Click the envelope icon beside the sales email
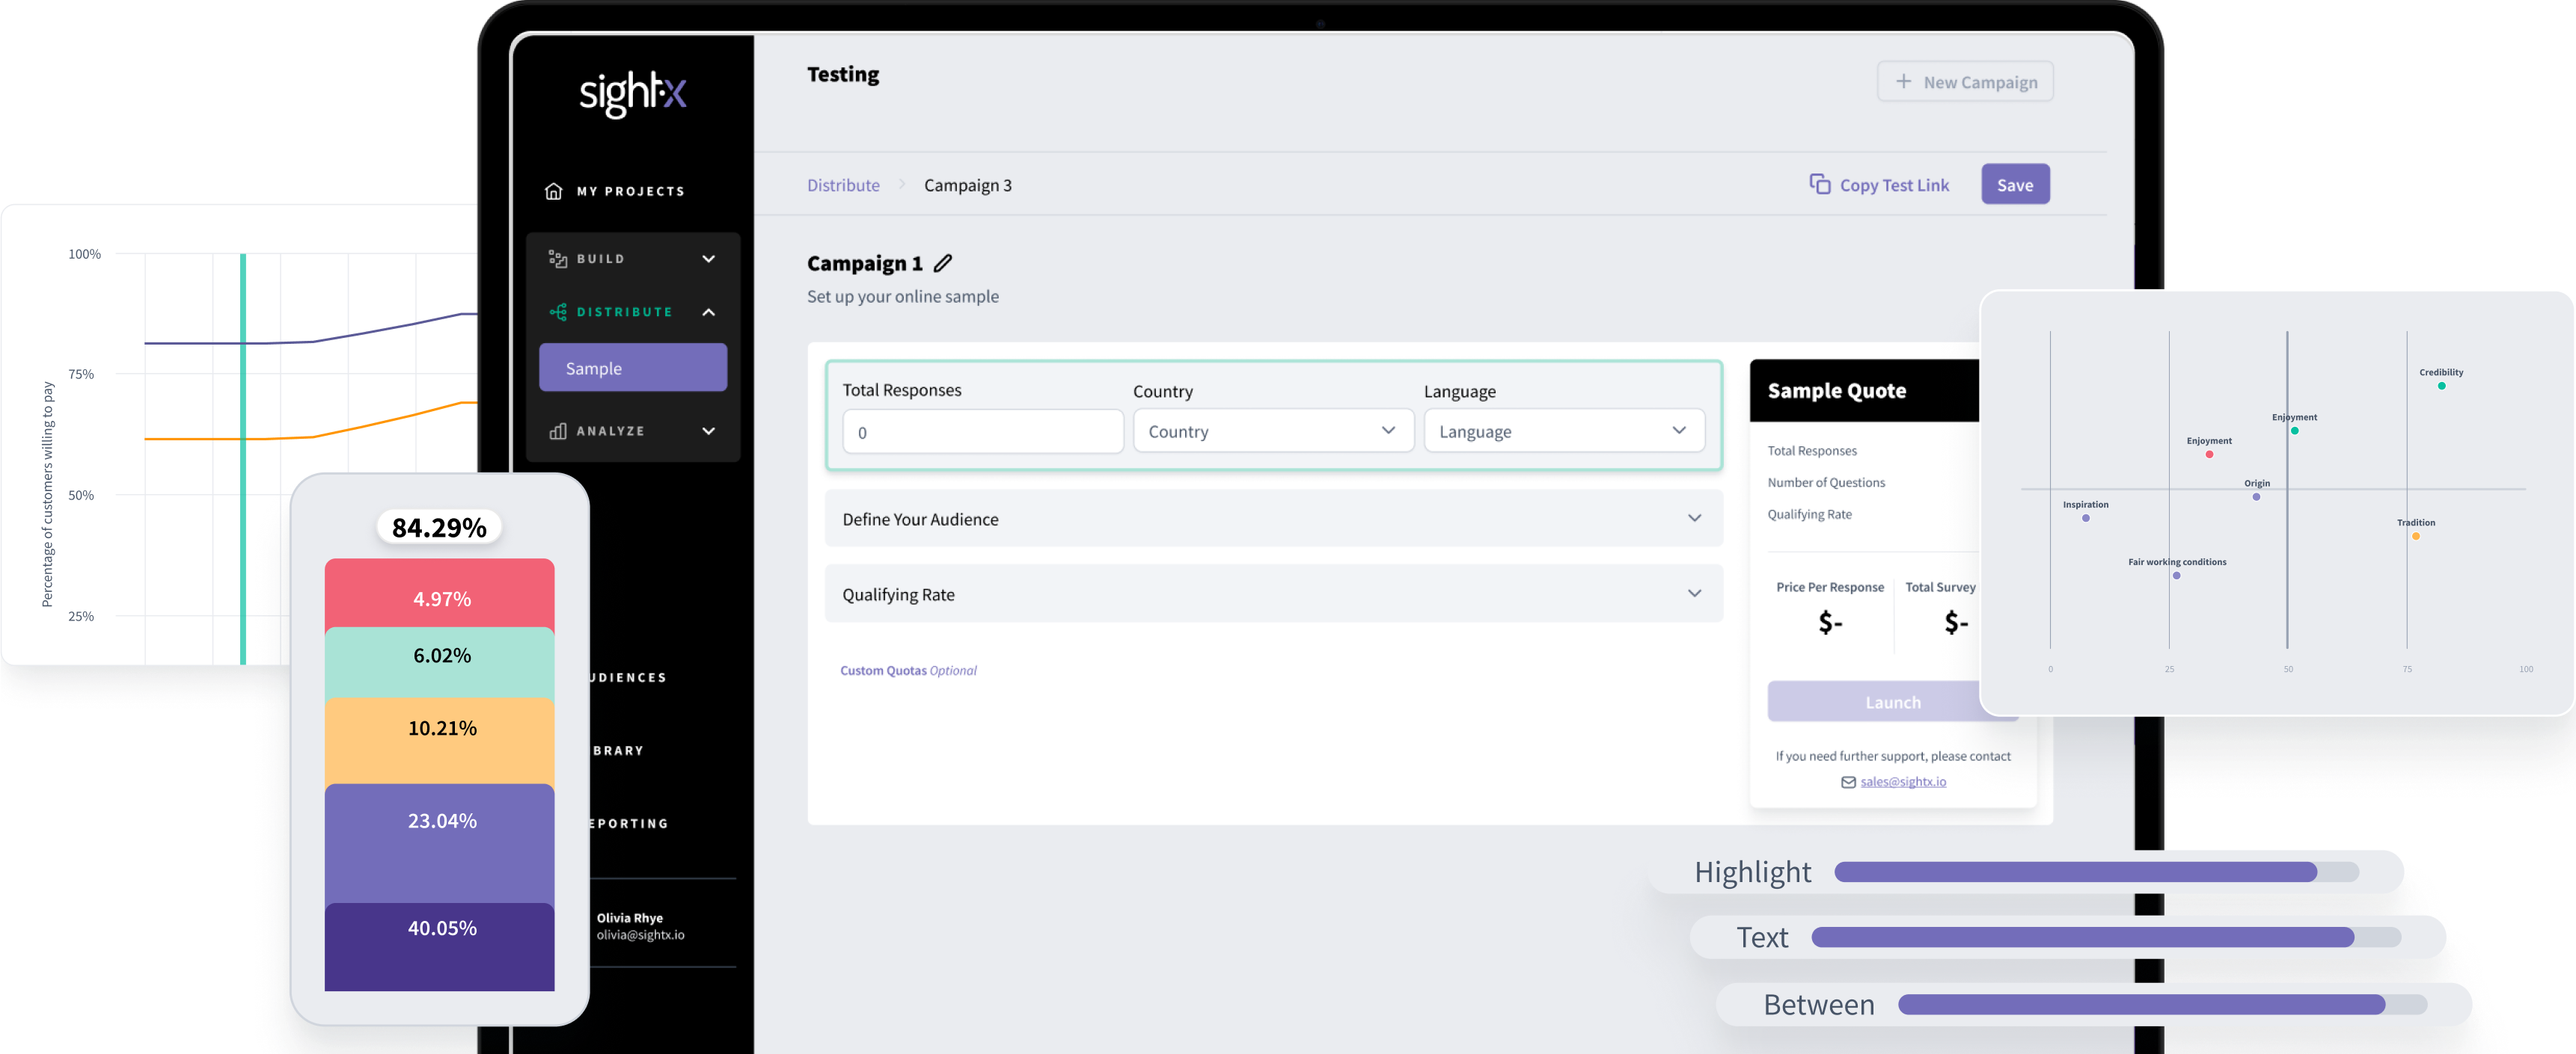 pyautogui.click(x=1848, y=782)
